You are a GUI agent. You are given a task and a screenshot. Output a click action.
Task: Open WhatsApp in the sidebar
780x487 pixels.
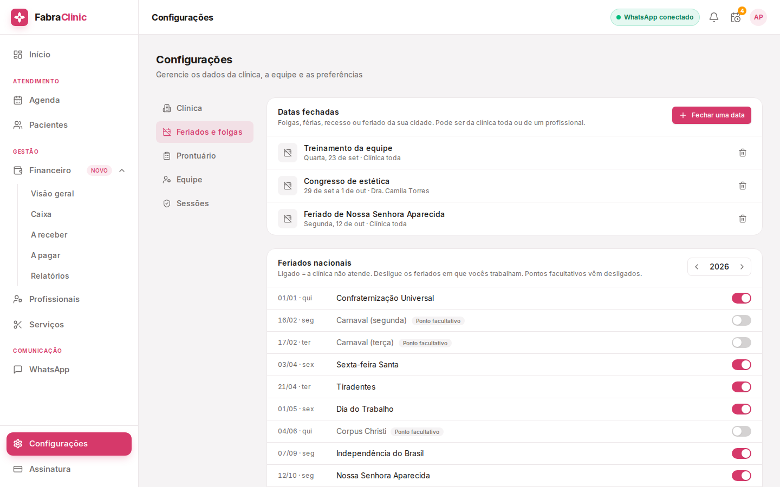(x=69, y=370)
